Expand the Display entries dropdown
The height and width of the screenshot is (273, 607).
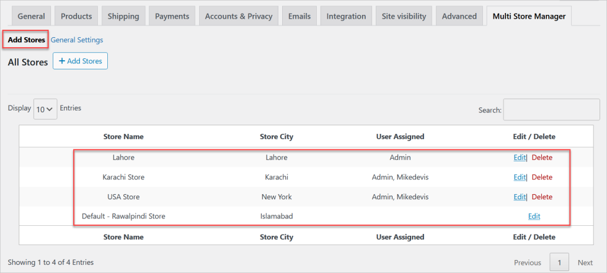click(x=45, y=109)
